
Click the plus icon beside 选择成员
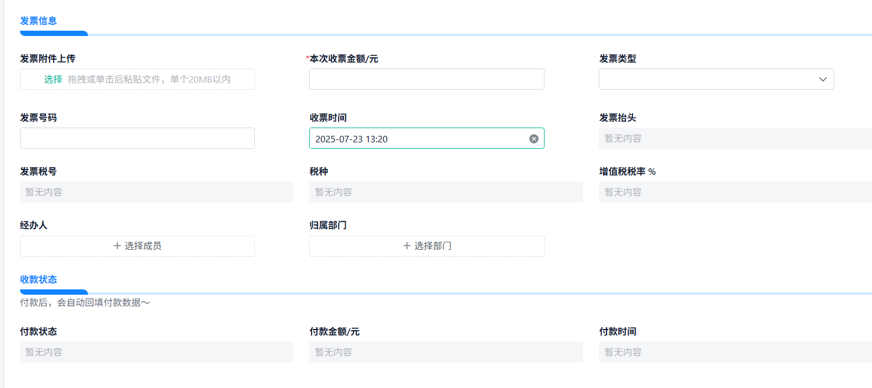[x=117, y=246]
